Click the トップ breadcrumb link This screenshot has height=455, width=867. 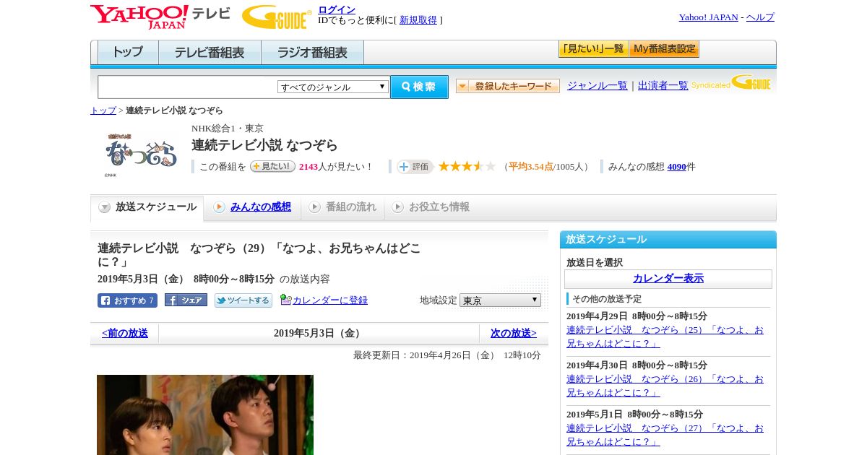pos(103,110)
